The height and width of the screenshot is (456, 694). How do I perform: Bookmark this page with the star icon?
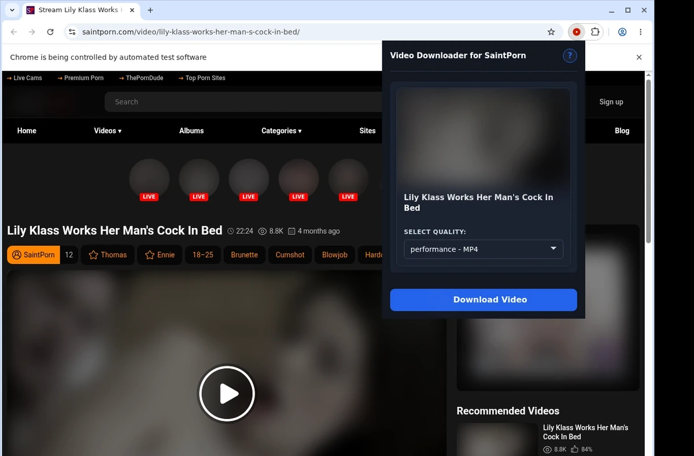(x=551, y=32)
